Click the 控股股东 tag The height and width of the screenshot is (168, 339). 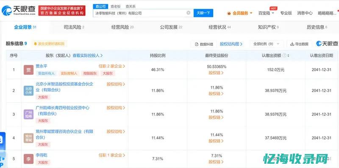[x=90, y=73]
